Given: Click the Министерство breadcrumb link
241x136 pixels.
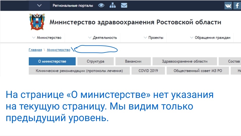Looking at the screenshot, I should 58,50.
